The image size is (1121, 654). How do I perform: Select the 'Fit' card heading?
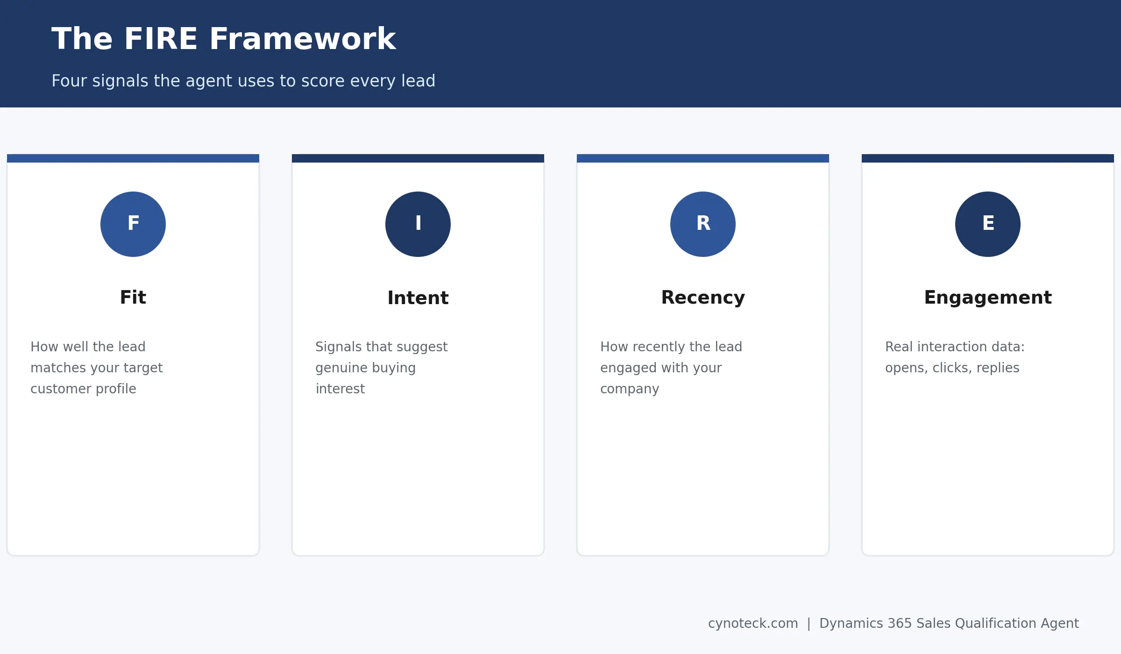[133, 298]
